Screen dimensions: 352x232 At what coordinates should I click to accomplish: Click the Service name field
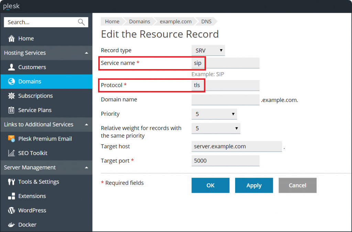coord(225,63)
